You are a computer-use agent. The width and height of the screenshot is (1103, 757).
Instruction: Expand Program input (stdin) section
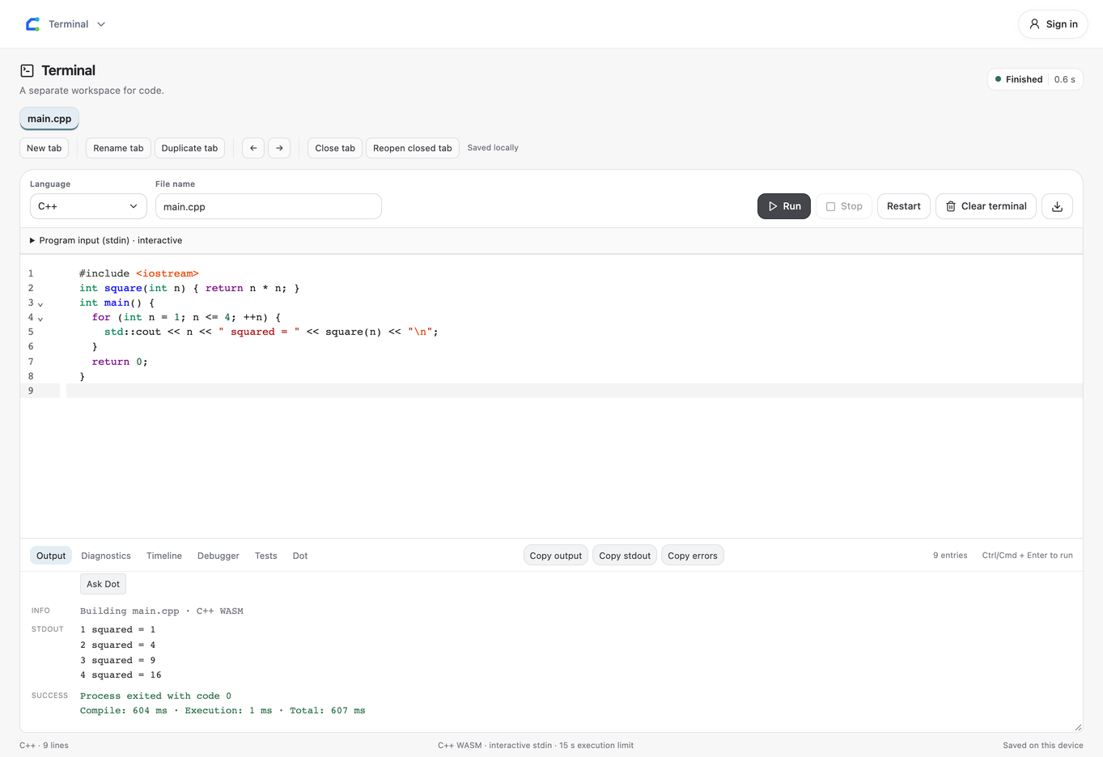tap(106, 240)
